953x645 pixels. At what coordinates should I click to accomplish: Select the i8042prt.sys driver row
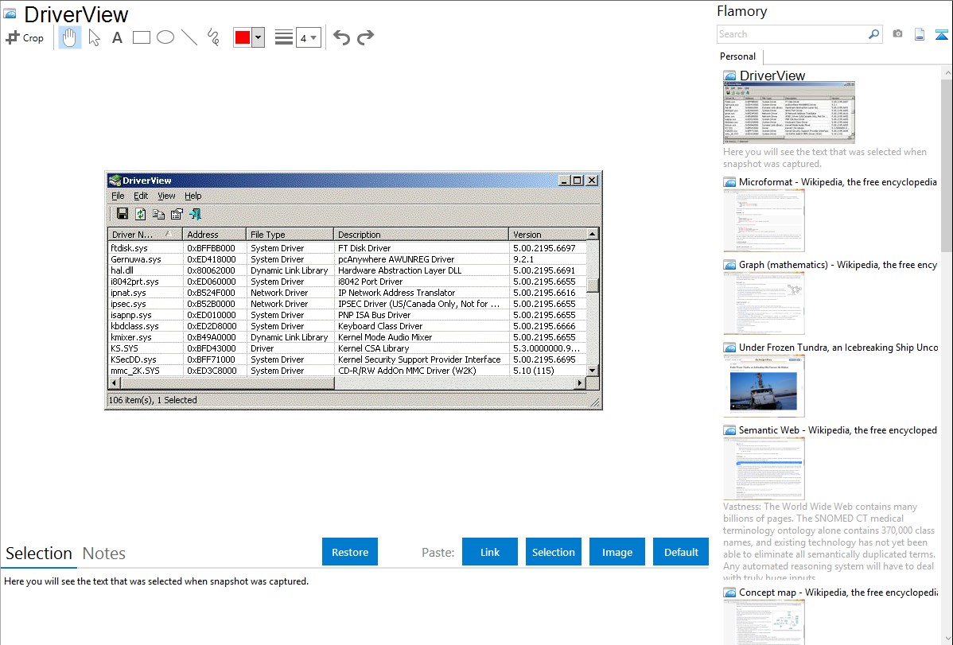tap(347, 282)
